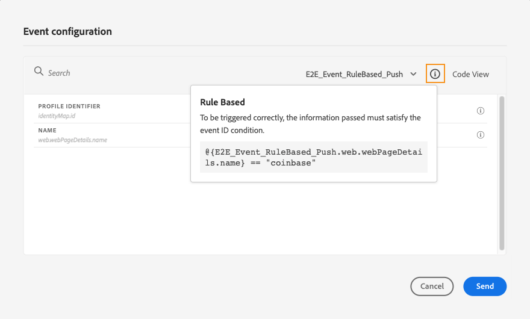Click the search magnifier icon

pos(39,72)
